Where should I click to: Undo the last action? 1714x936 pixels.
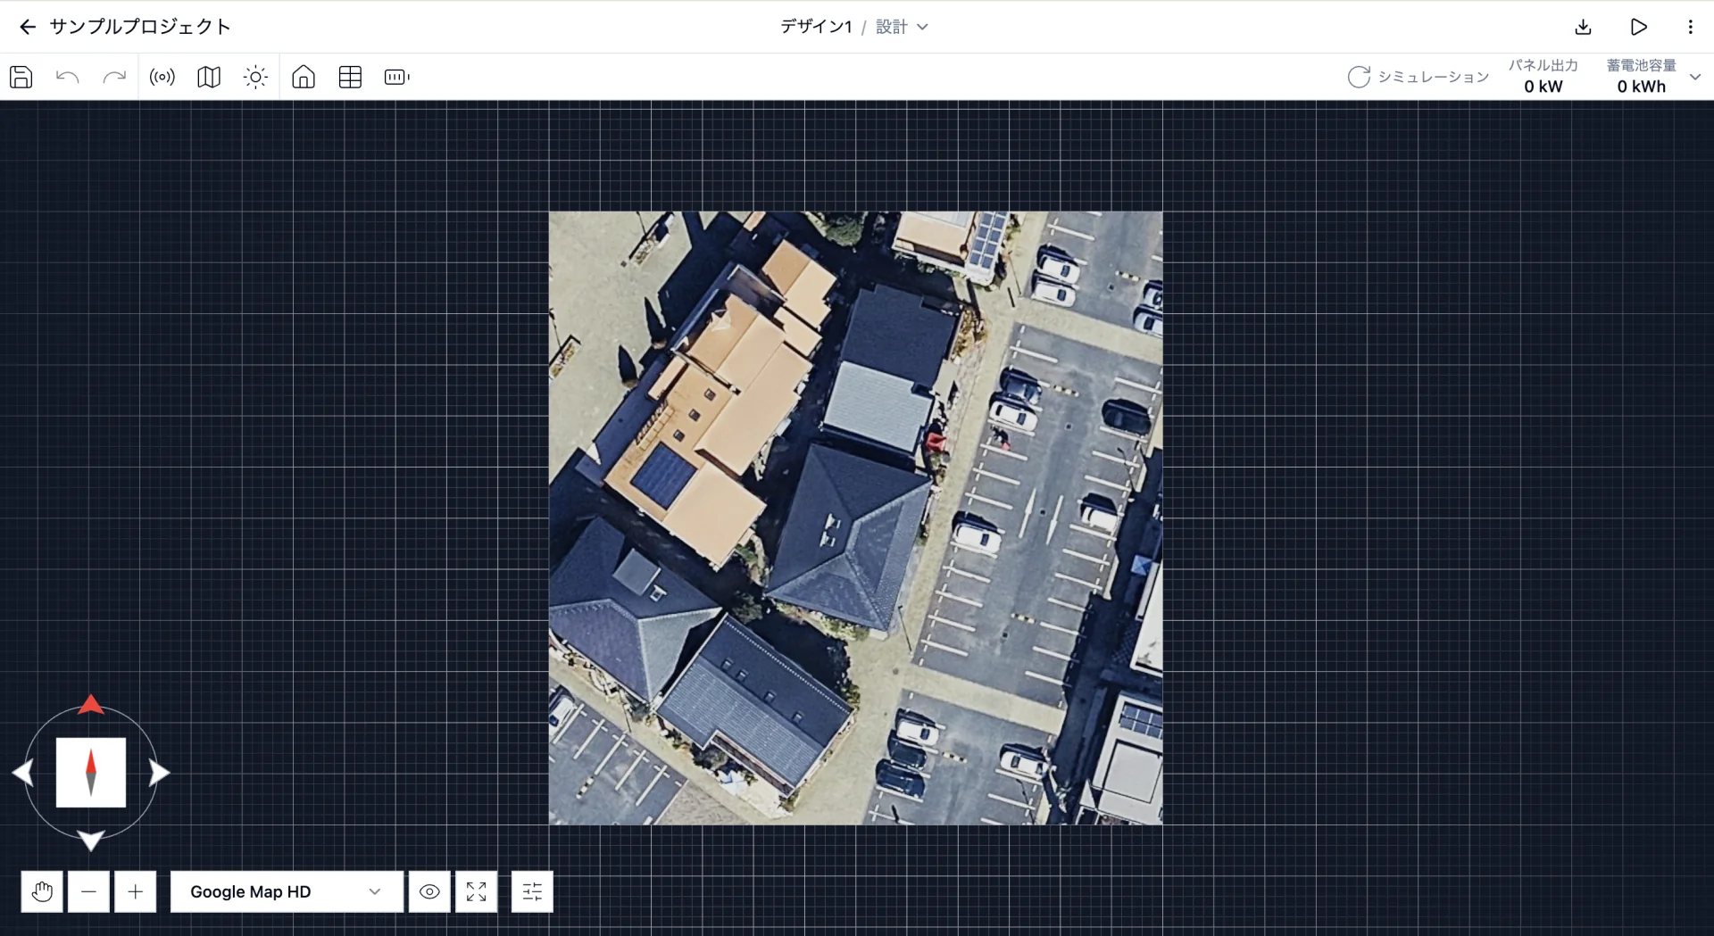click(68, 77)
